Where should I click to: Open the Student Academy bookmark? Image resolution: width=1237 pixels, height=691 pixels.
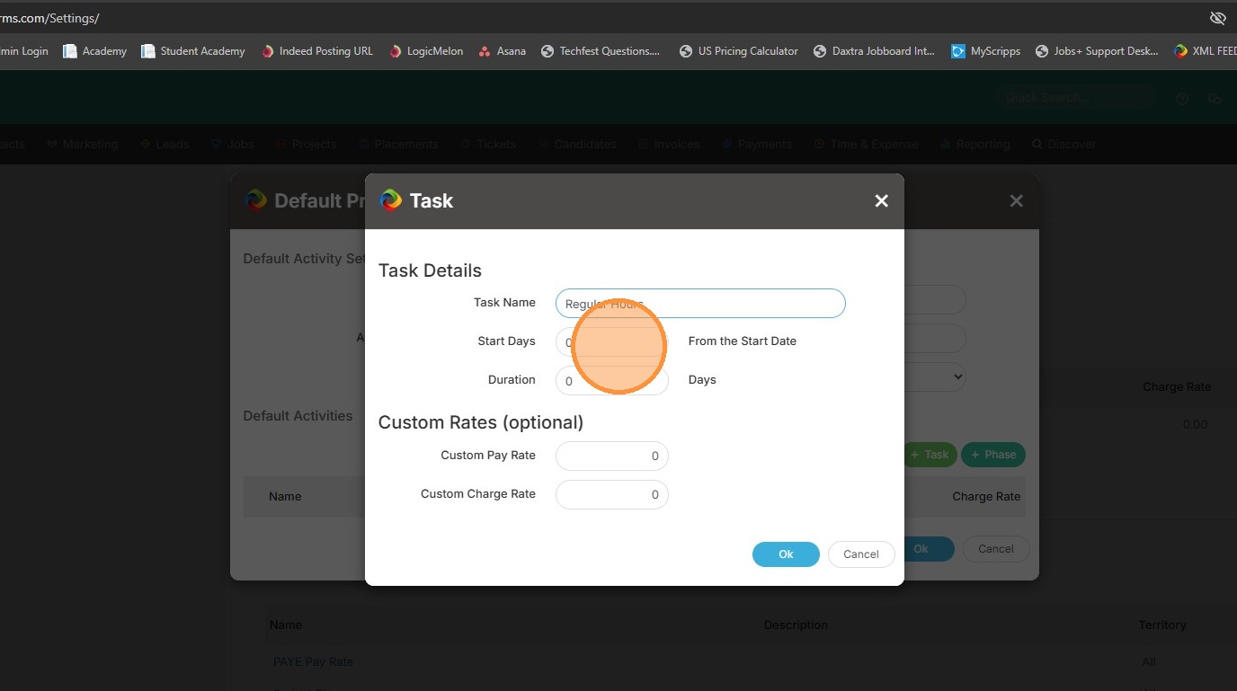tap(193, 51)
